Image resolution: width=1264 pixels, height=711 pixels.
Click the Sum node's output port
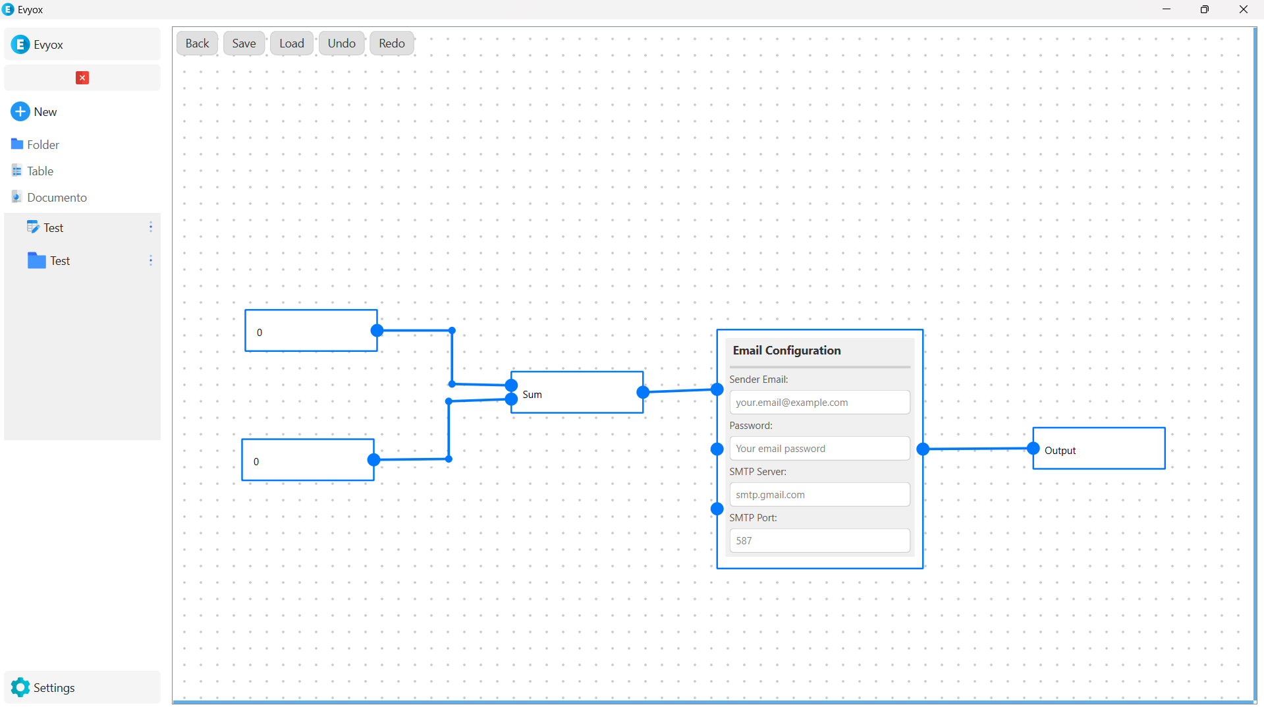point(643,392)
